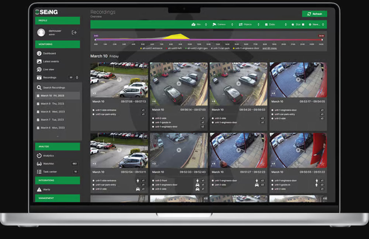The image size is (369, 239).
Task: Open the Task center checklist icon
Action: (39, 172)
